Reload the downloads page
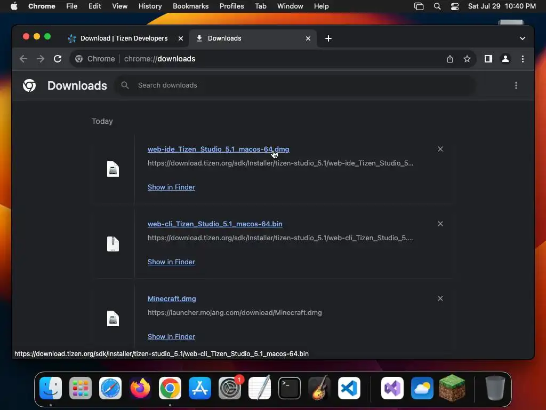Screen dimensions: 546x410 [58, 59]
